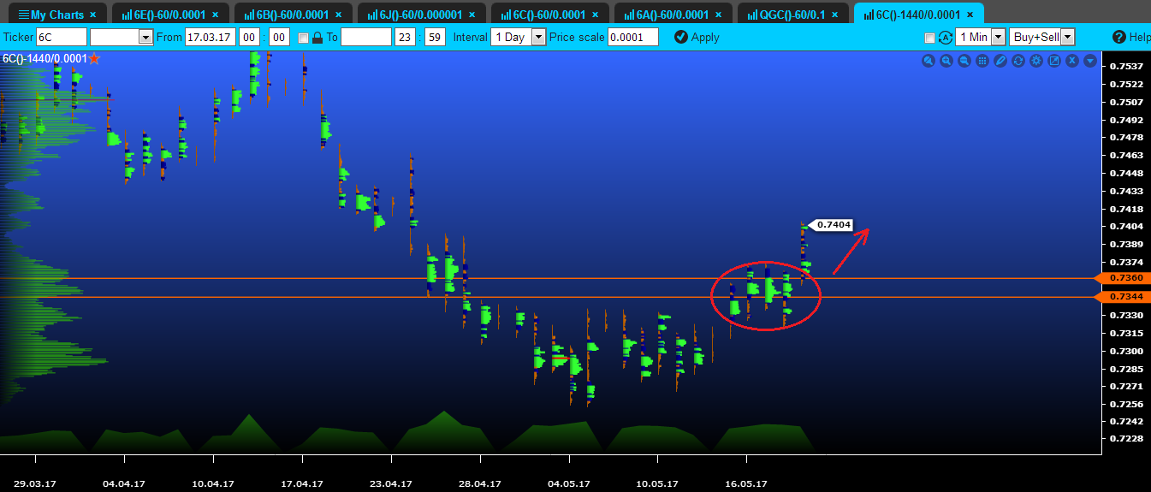The image size is (1151, 492).
Task: Close the QGC()-60/0.1 tab
Action: 835,15
